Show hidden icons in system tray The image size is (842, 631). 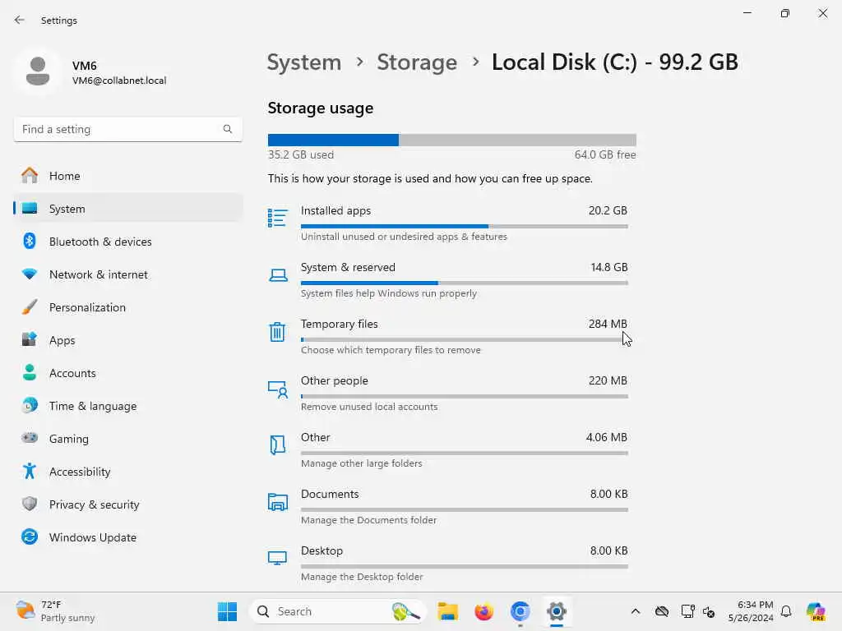(635, 611)
